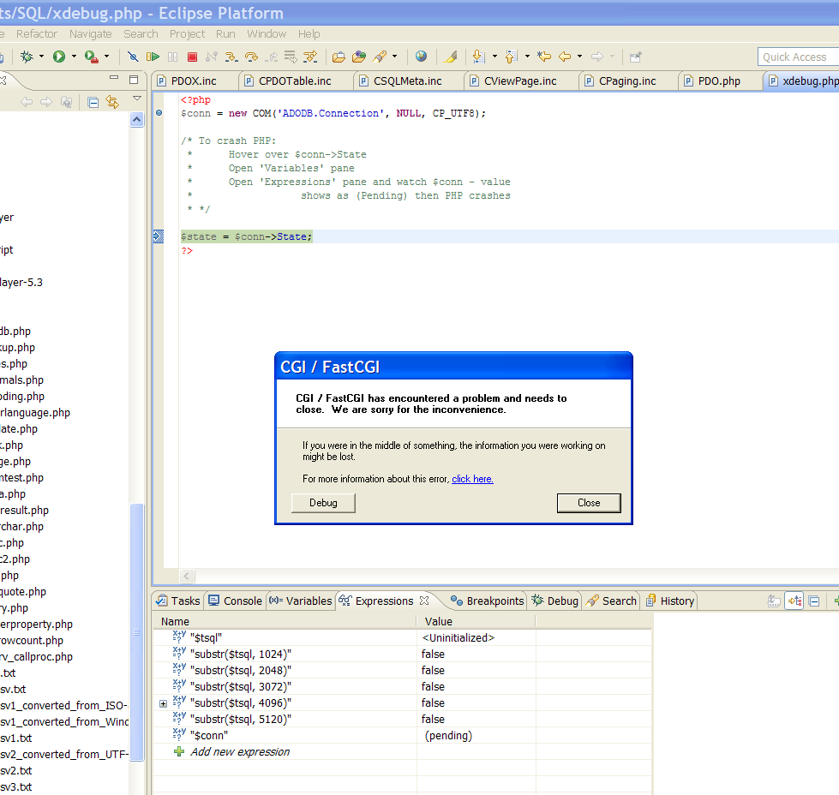Click the Debug bug icon in toolbar

(27, 57)
